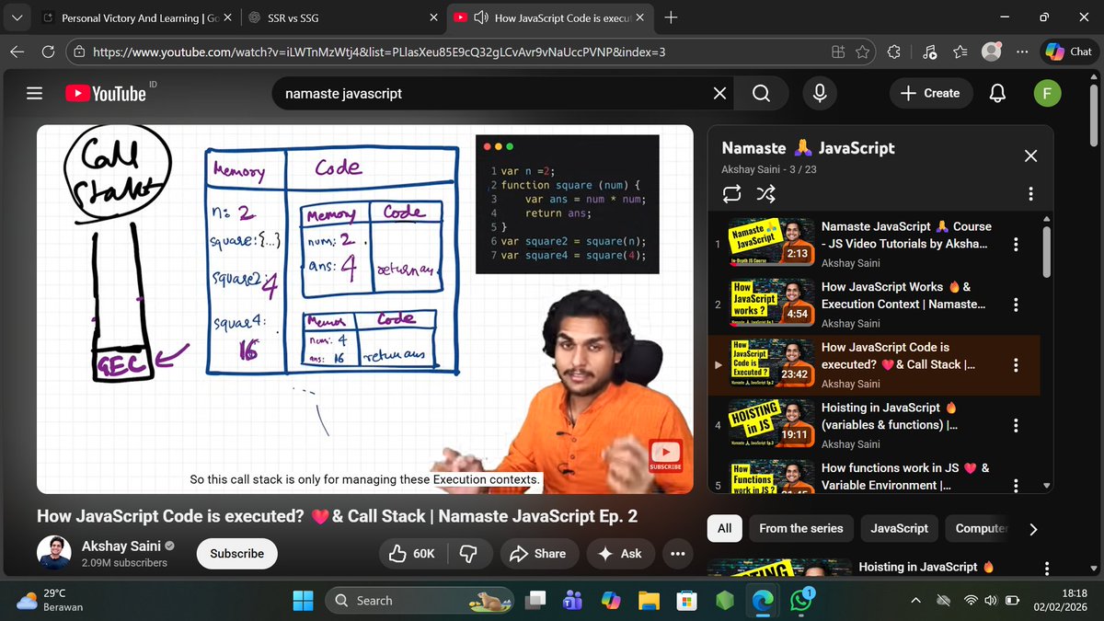Open the YouTube hamburger guide menu
The image size is (1104, 621).
coord(35,93)
